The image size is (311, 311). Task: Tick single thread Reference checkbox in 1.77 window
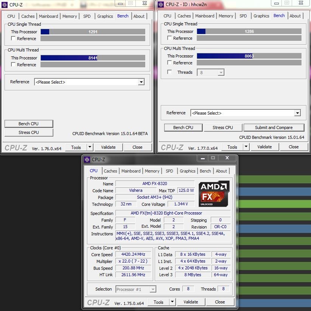[x=169, y=38]
